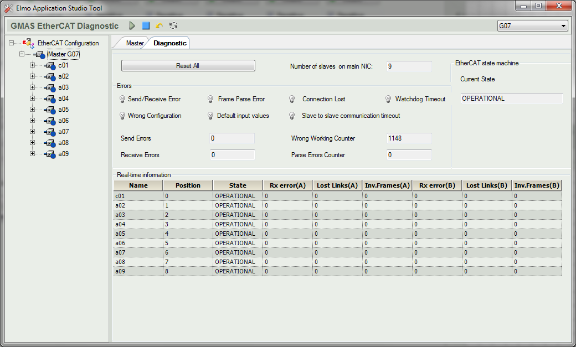
Task: Expand the a06 slave node
Action: click(32, 121)
